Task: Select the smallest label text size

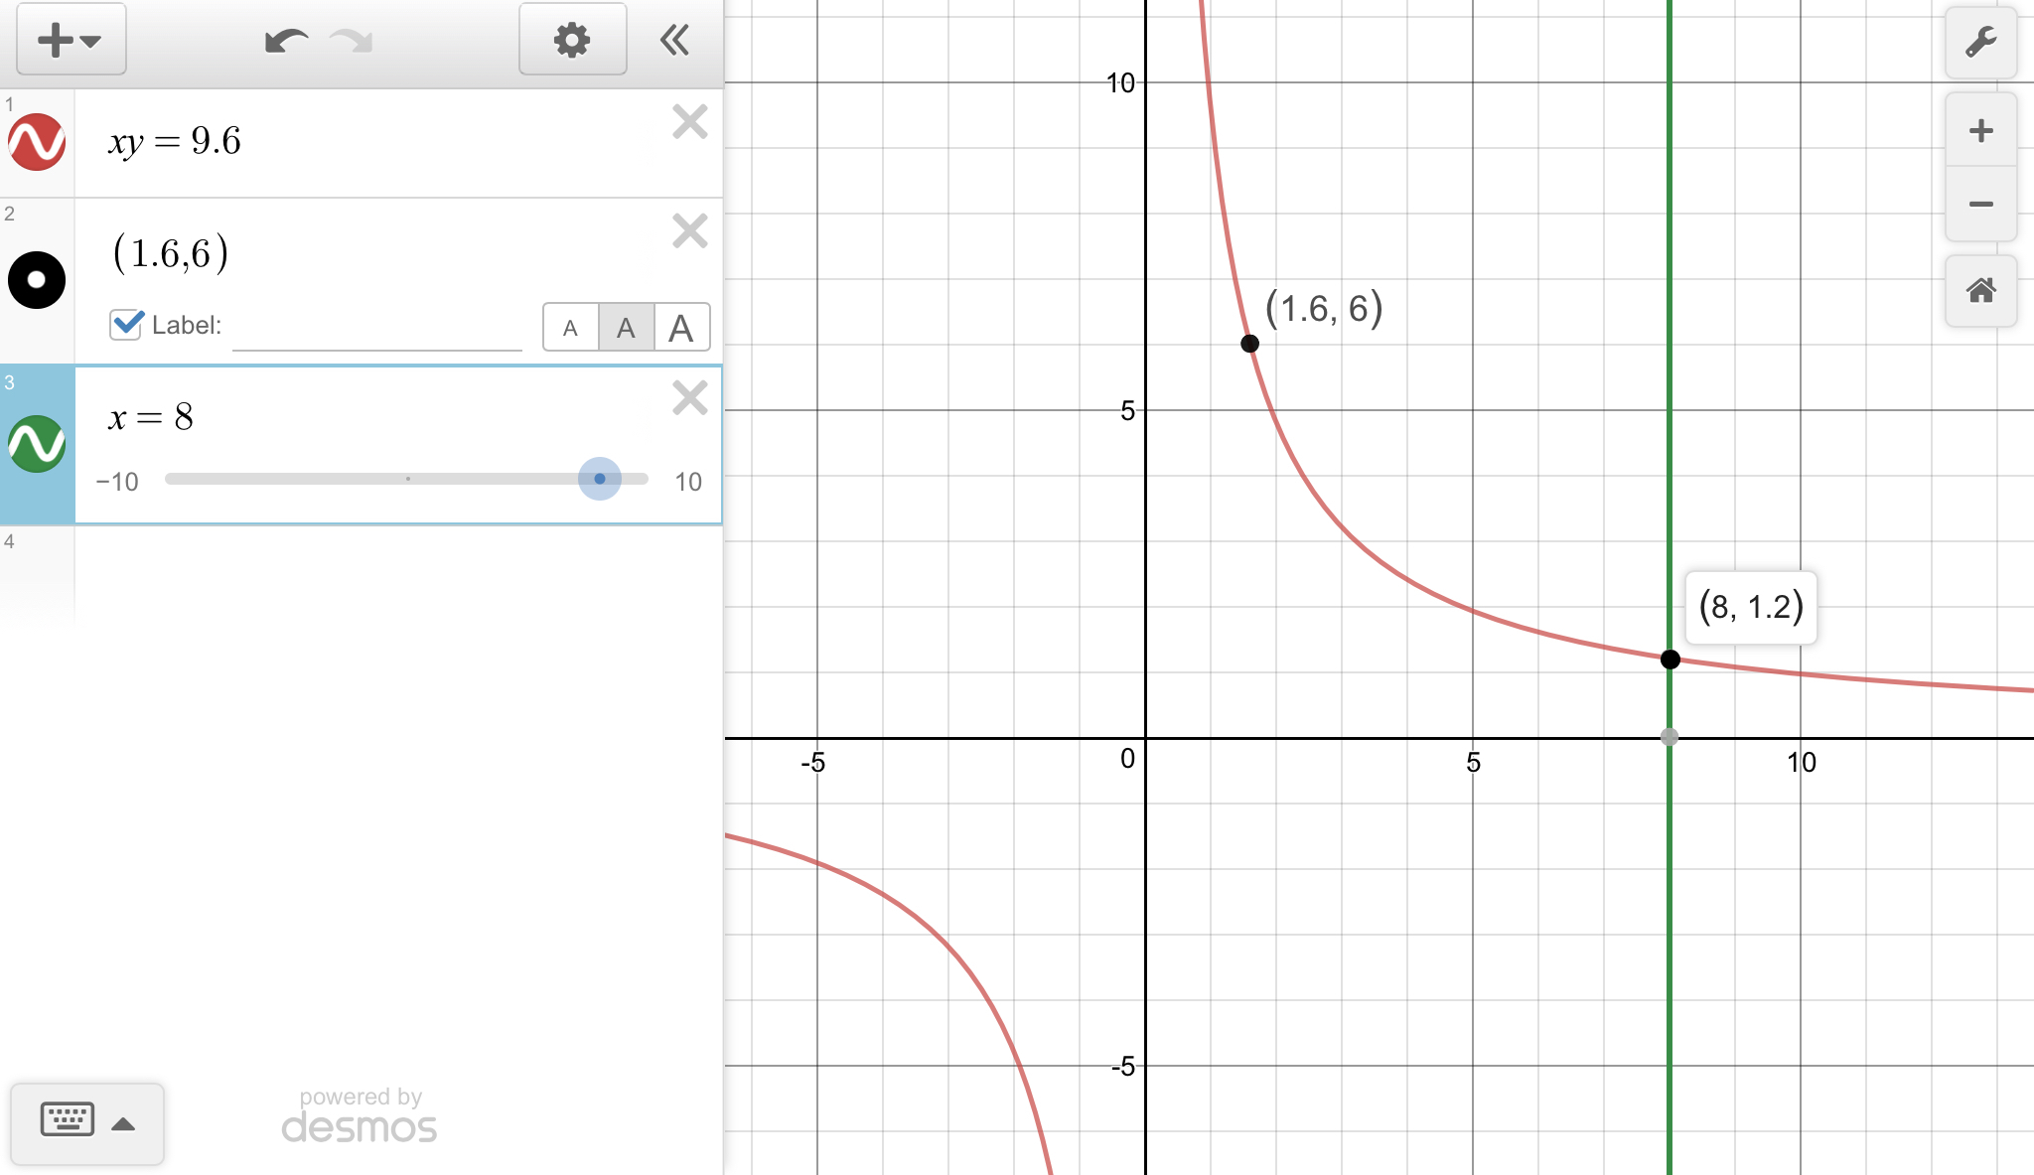Action: 570,328
